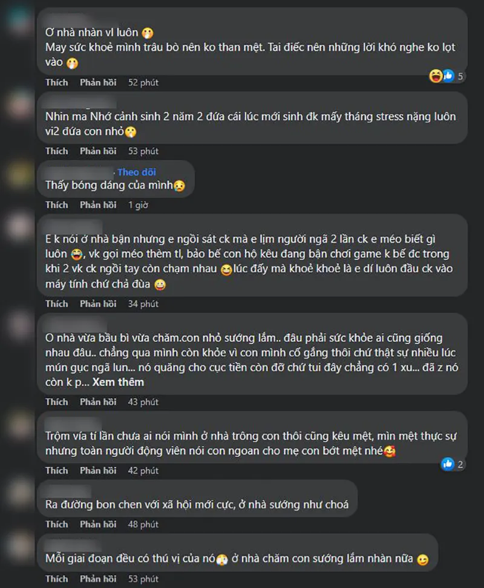Reply to the "Thấy bóng dáng của mình" comment
Image resolution: width=484 pixels, height=588 pixels.
point(98,205)
